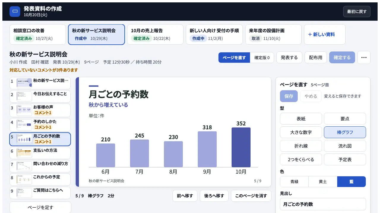380x213 pixels.
Task: Select page 6 支払いの方法
Action: [x=40, y=153]
